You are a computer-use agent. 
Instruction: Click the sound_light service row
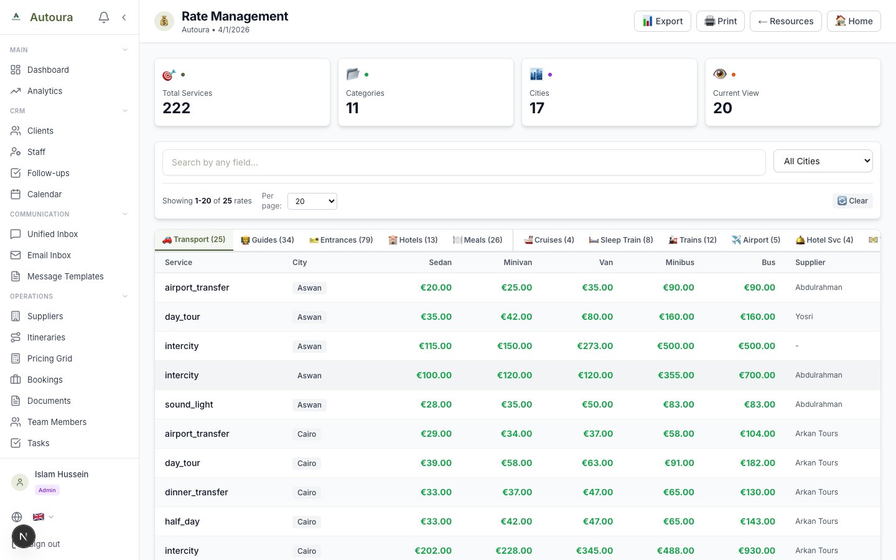(518, 404)
